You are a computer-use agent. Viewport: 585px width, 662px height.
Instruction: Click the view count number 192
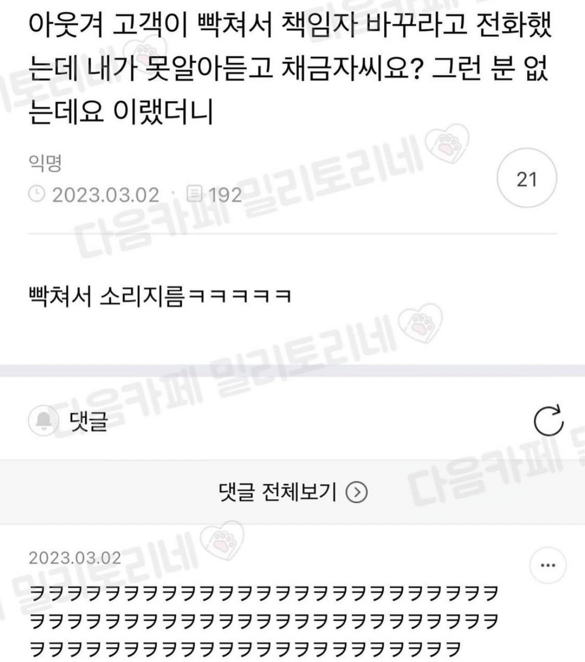click(x=224, y=194)
